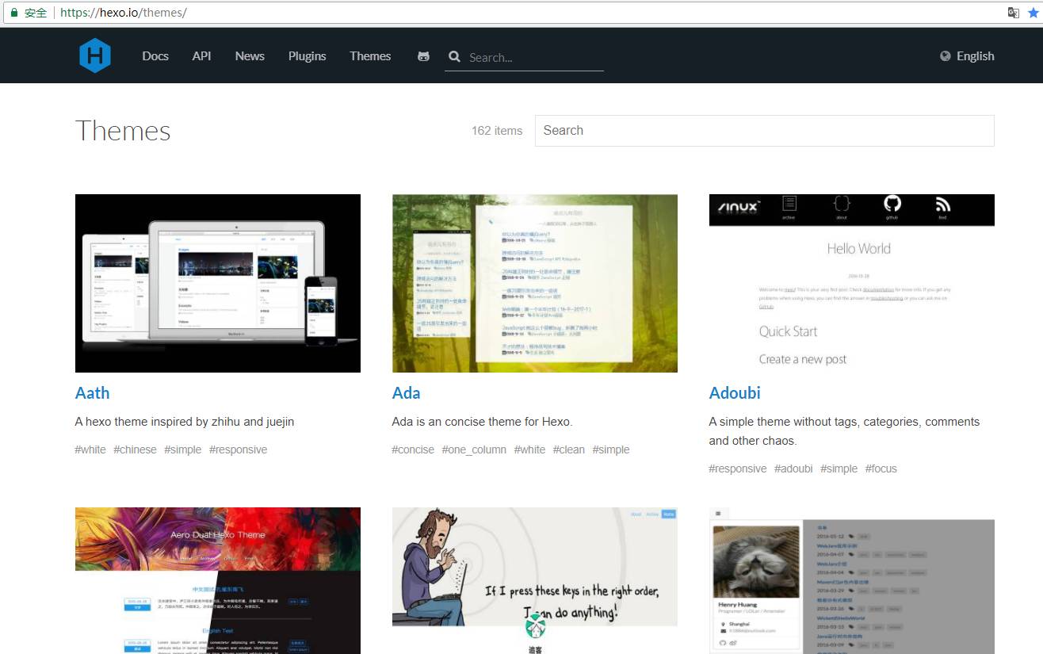View the Adoubi Hello World thumbnail
The image size is (1043, 654).
coord(852,283)
